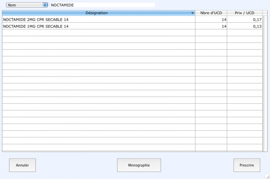270x179 pixels.
Task: Click UCD count cell in NOCTAMIDE 2MG row
Action: click(211, 19)
